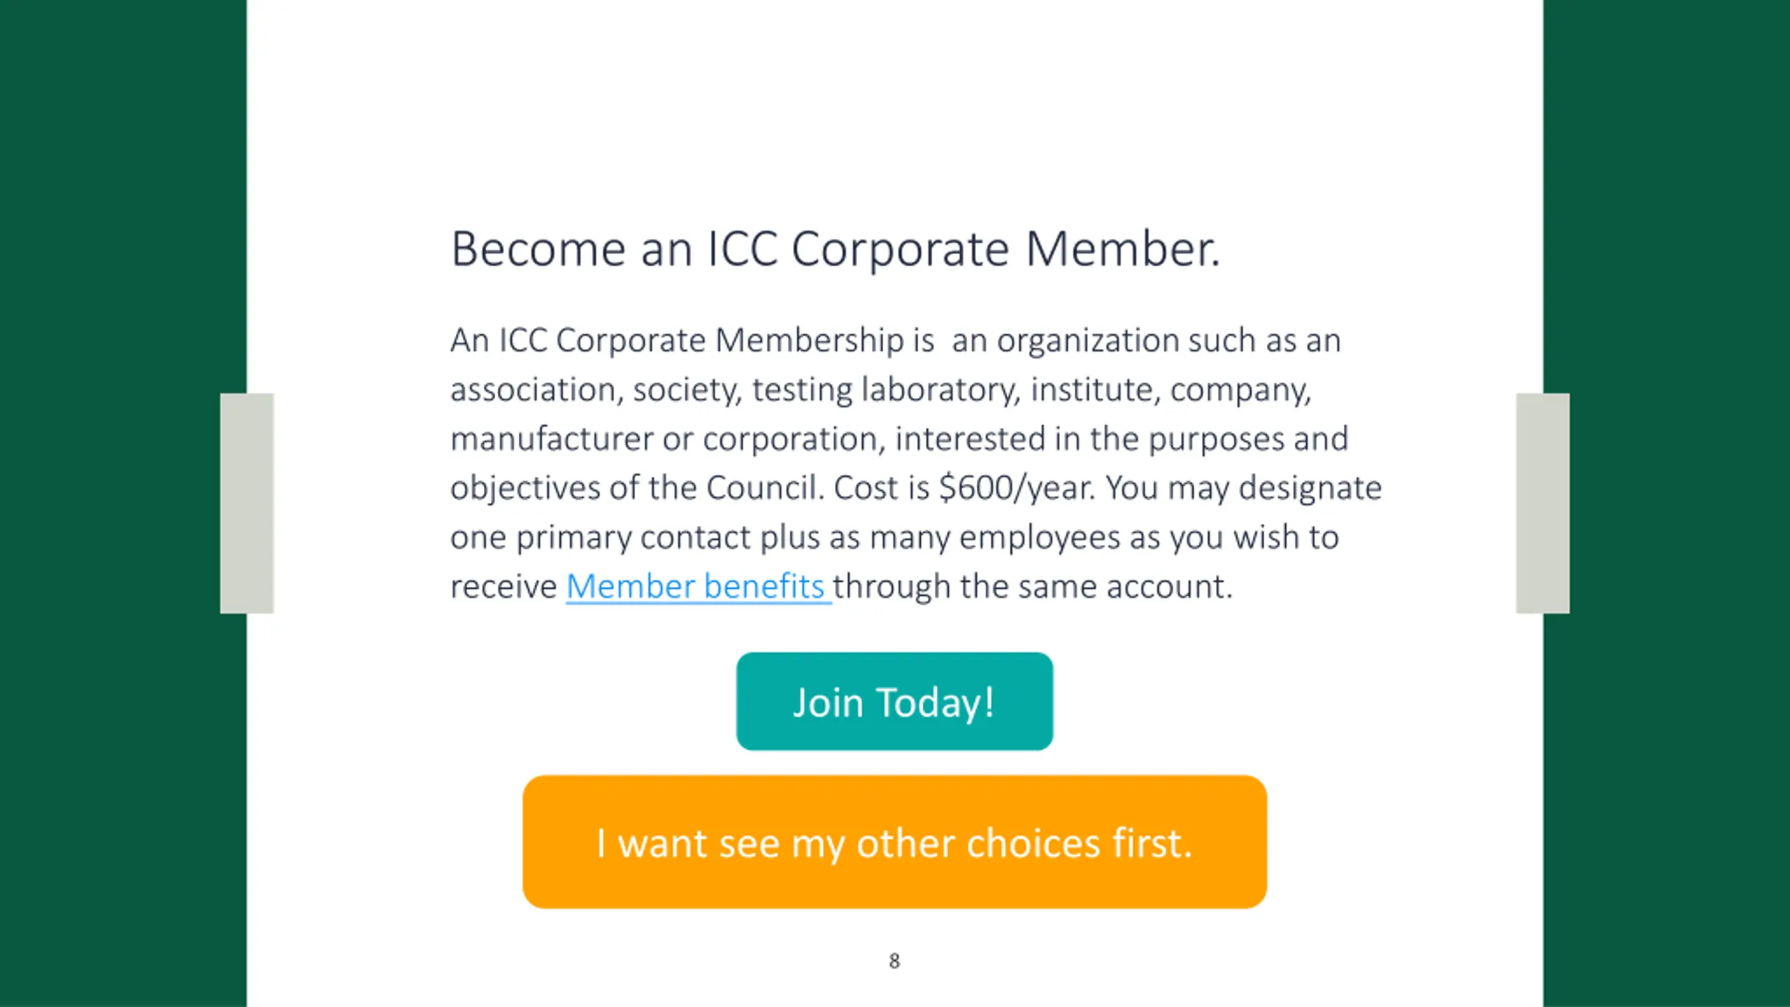Click 'You may designate' sentence start
The height and width of the screenshot is (1007, 1790).
click(1243, 488)
